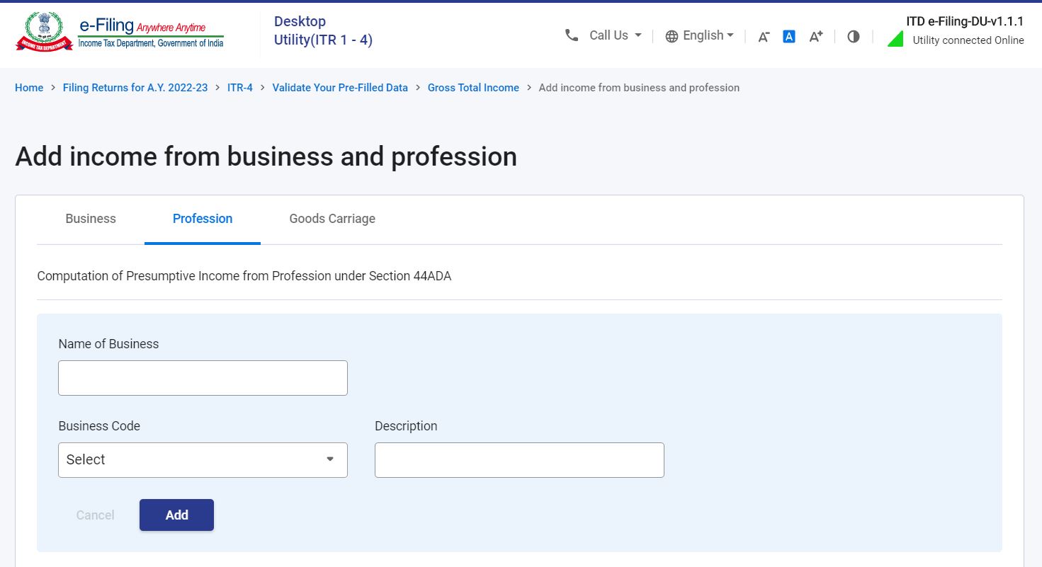Switch to the Business tab
The image size is (1042, 567).
[90, 219]
